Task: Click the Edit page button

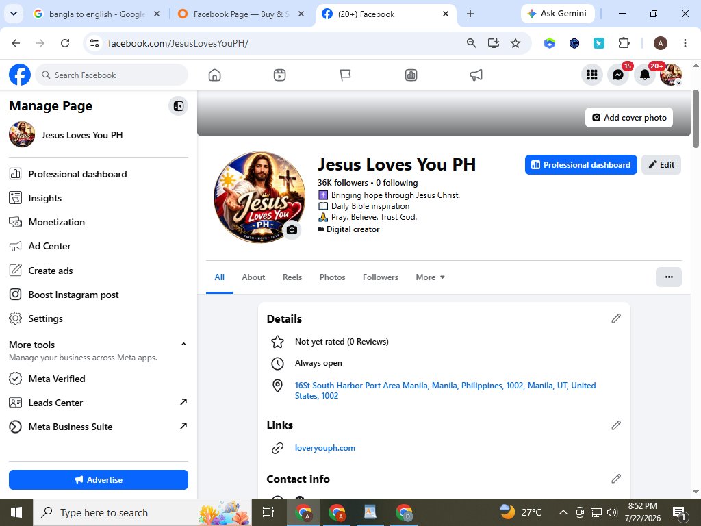Action: tap(661, 164)
